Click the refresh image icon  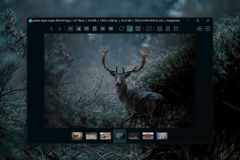pyautogui.click(x=121, y=29)
